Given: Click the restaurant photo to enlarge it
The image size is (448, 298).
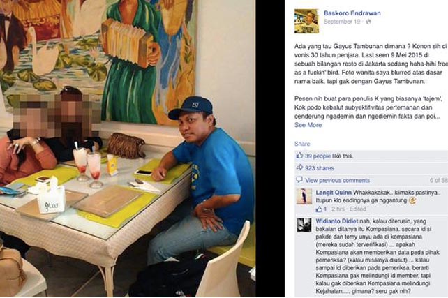Looking at the screenshot, I should 128,149.
